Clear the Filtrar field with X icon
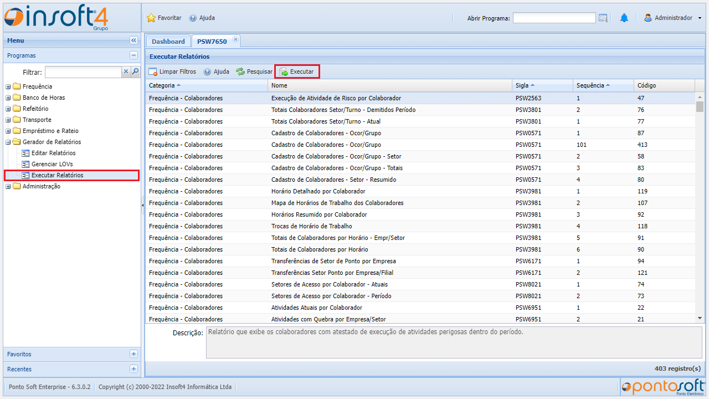The width and height of the screenshot is (709, 399). tap(126, 71)
